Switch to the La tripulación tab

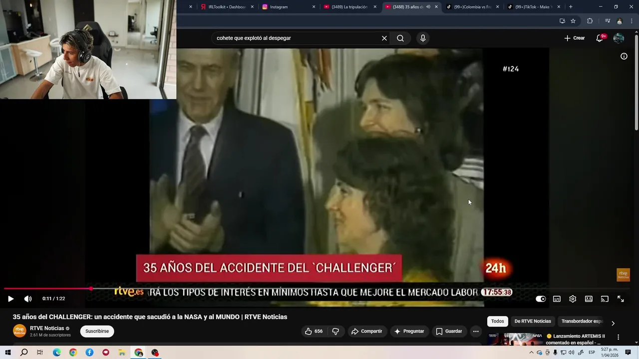coord(349,7)
